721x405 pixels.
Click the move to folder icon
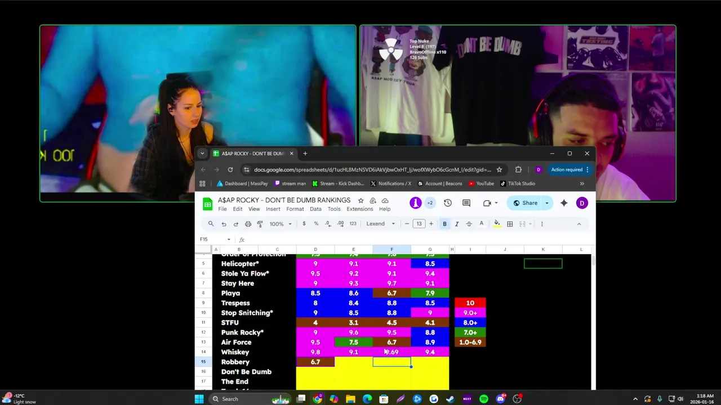tap(373, 200)
